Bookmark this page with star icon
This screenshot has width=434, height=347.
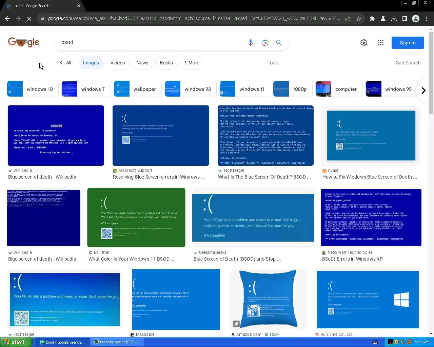(x=359, y=19)
